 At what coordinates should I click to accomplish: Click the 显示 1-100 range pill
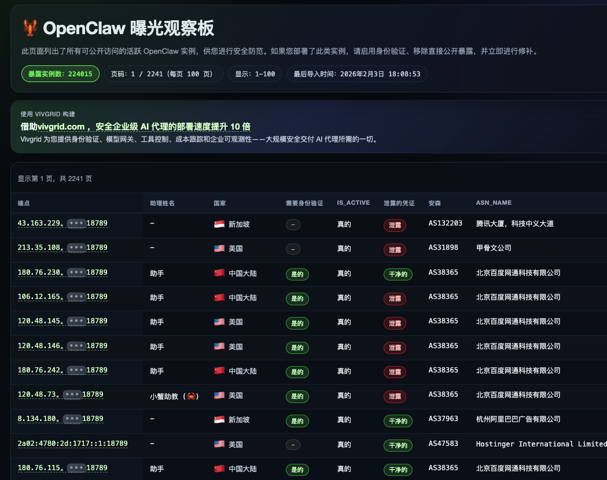pyautogui.click(x=255, y=73)
